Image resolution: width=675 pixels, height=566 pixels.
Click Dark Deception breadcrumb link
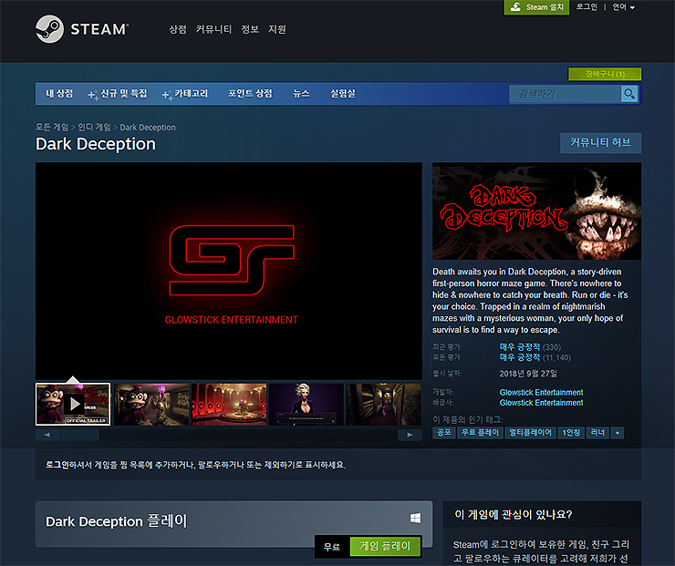148,128
